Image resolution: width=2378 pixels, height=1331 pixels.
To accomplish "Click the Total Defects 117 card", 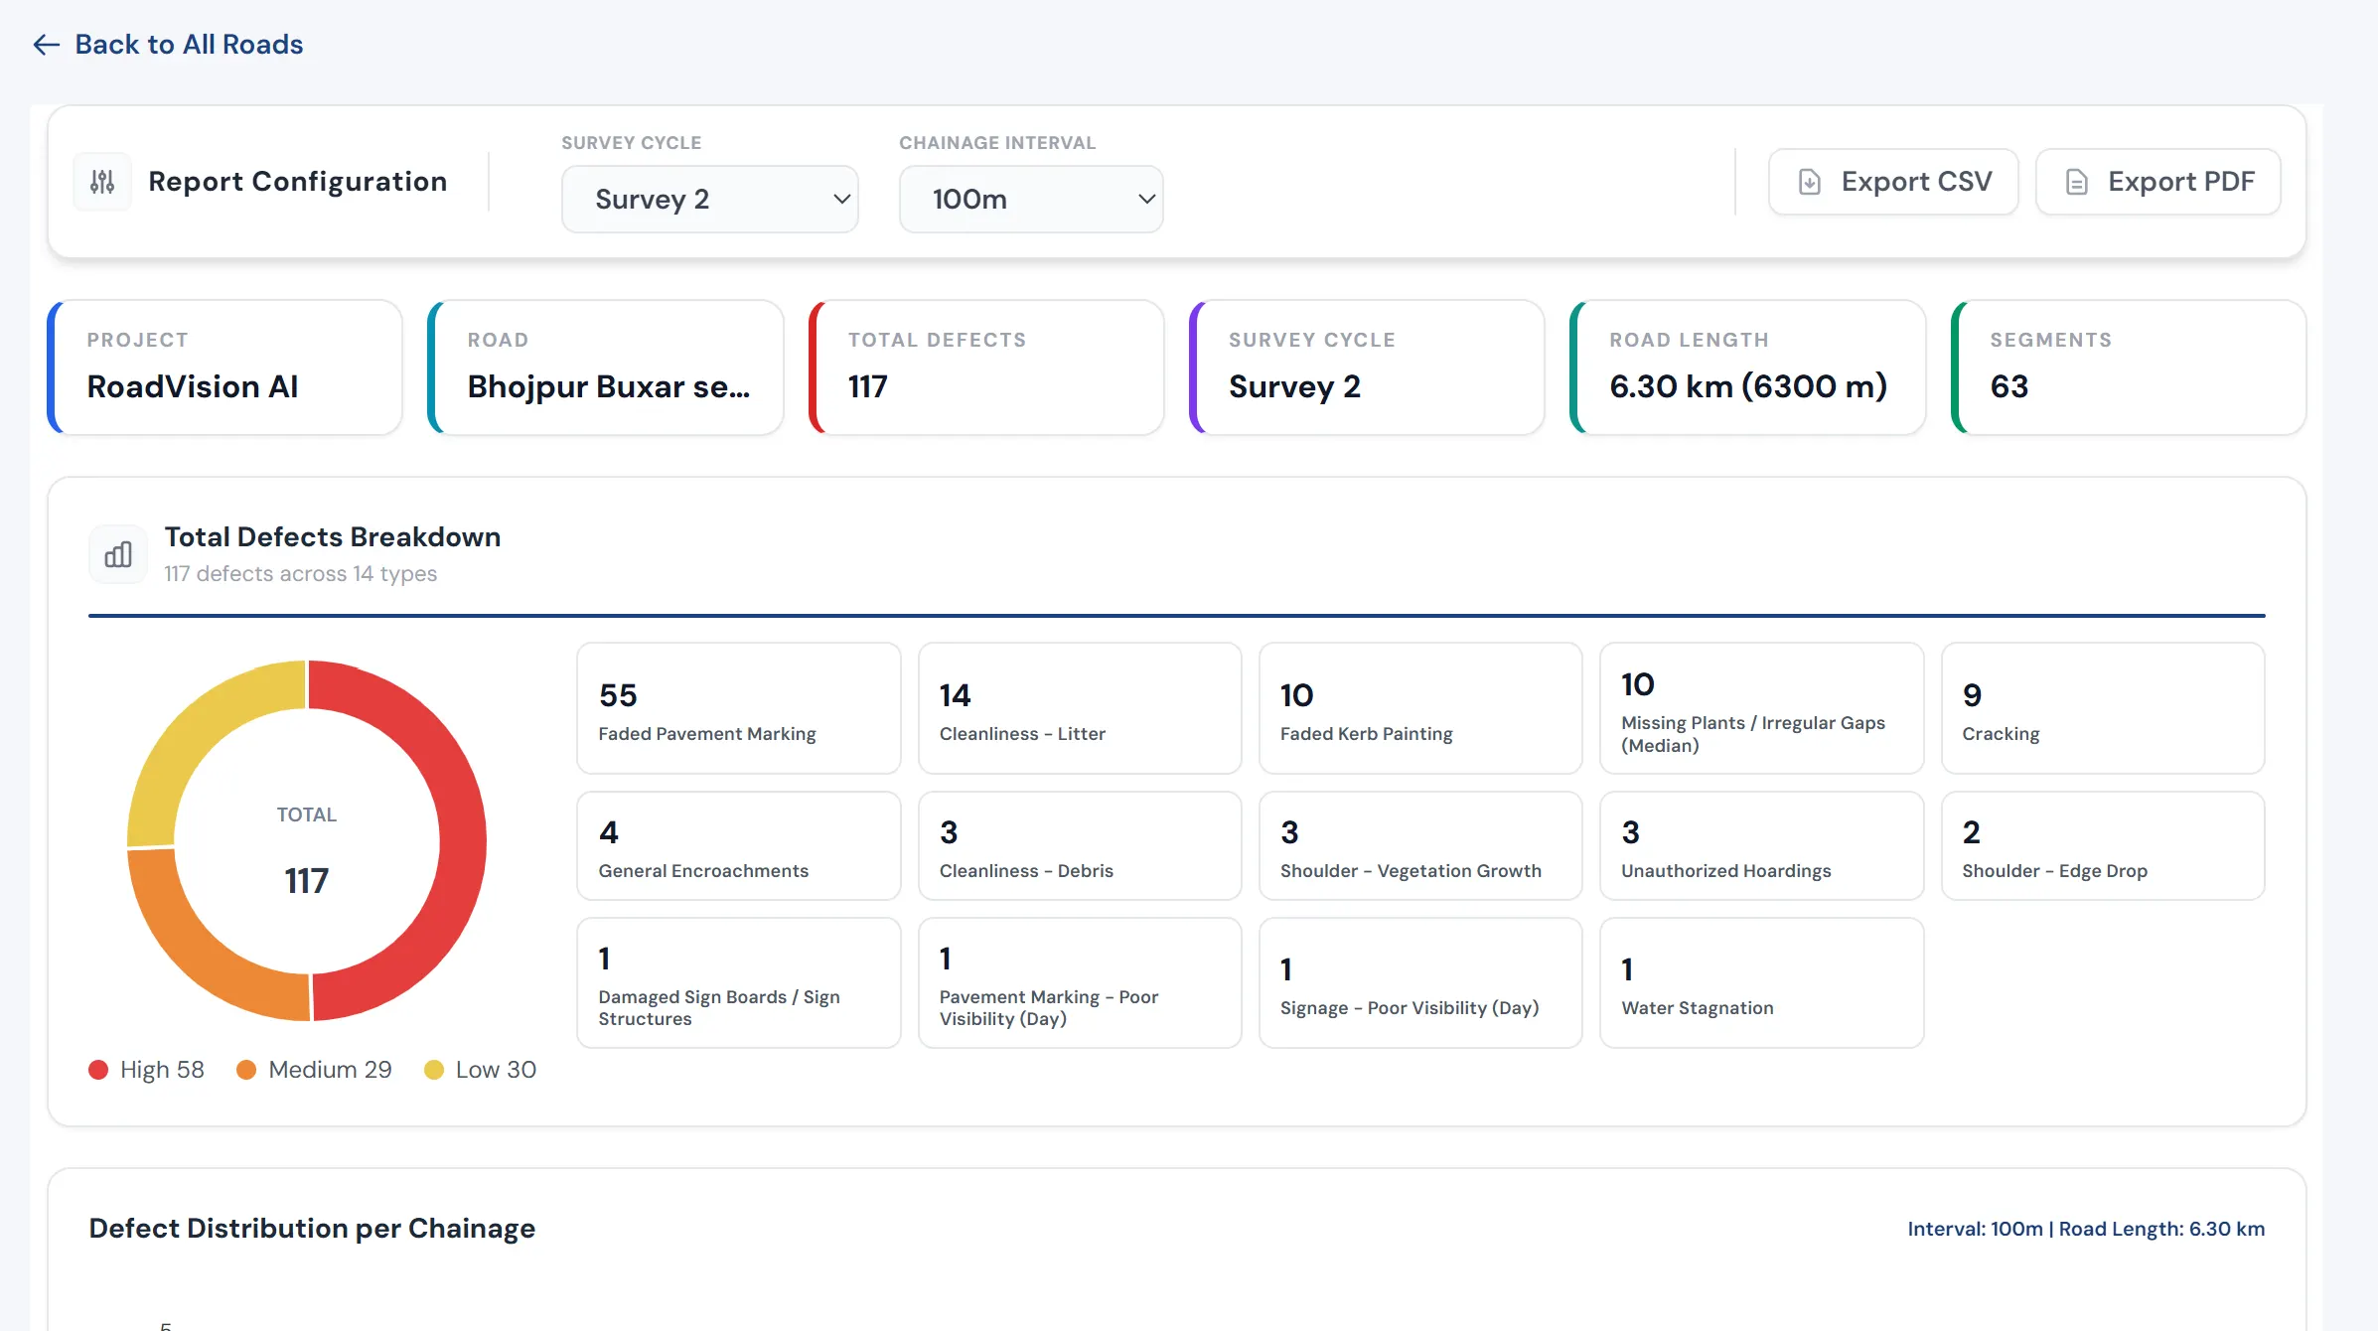I will pos(986,368).
